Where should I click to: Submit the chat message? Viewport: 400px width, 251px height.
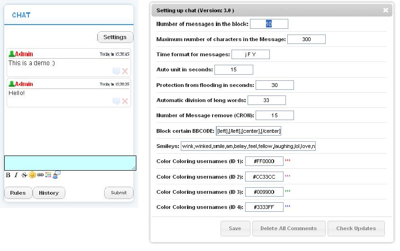(119, 193)
